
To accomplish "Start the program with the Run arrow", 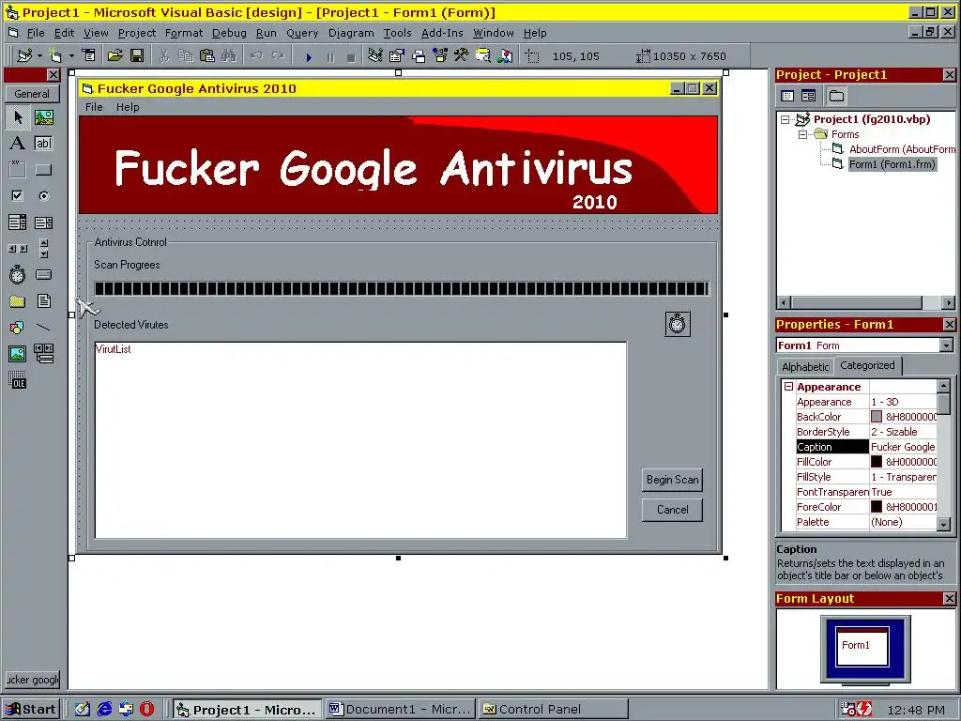I will point(309,56).
